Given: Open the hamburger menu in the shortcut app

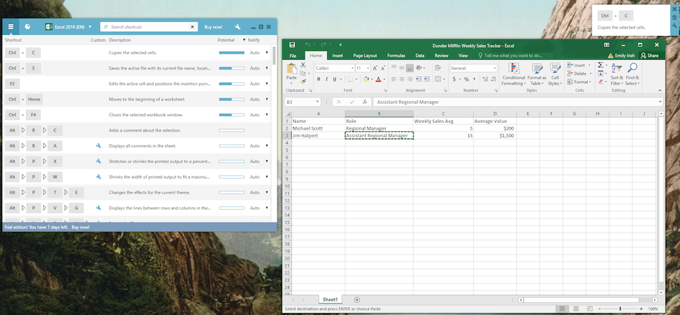Looking at the screenshot, I should pos(11,27).
